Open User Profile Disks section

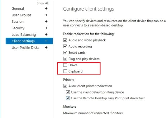[25, 47]
